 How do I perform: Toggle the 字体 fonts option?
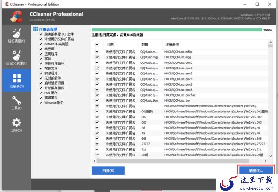tap(41, 59)
